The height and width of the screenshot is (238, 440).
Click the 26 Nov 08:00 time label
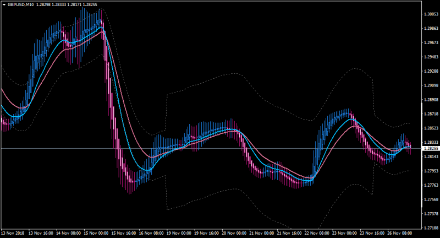tap(400, 233)
